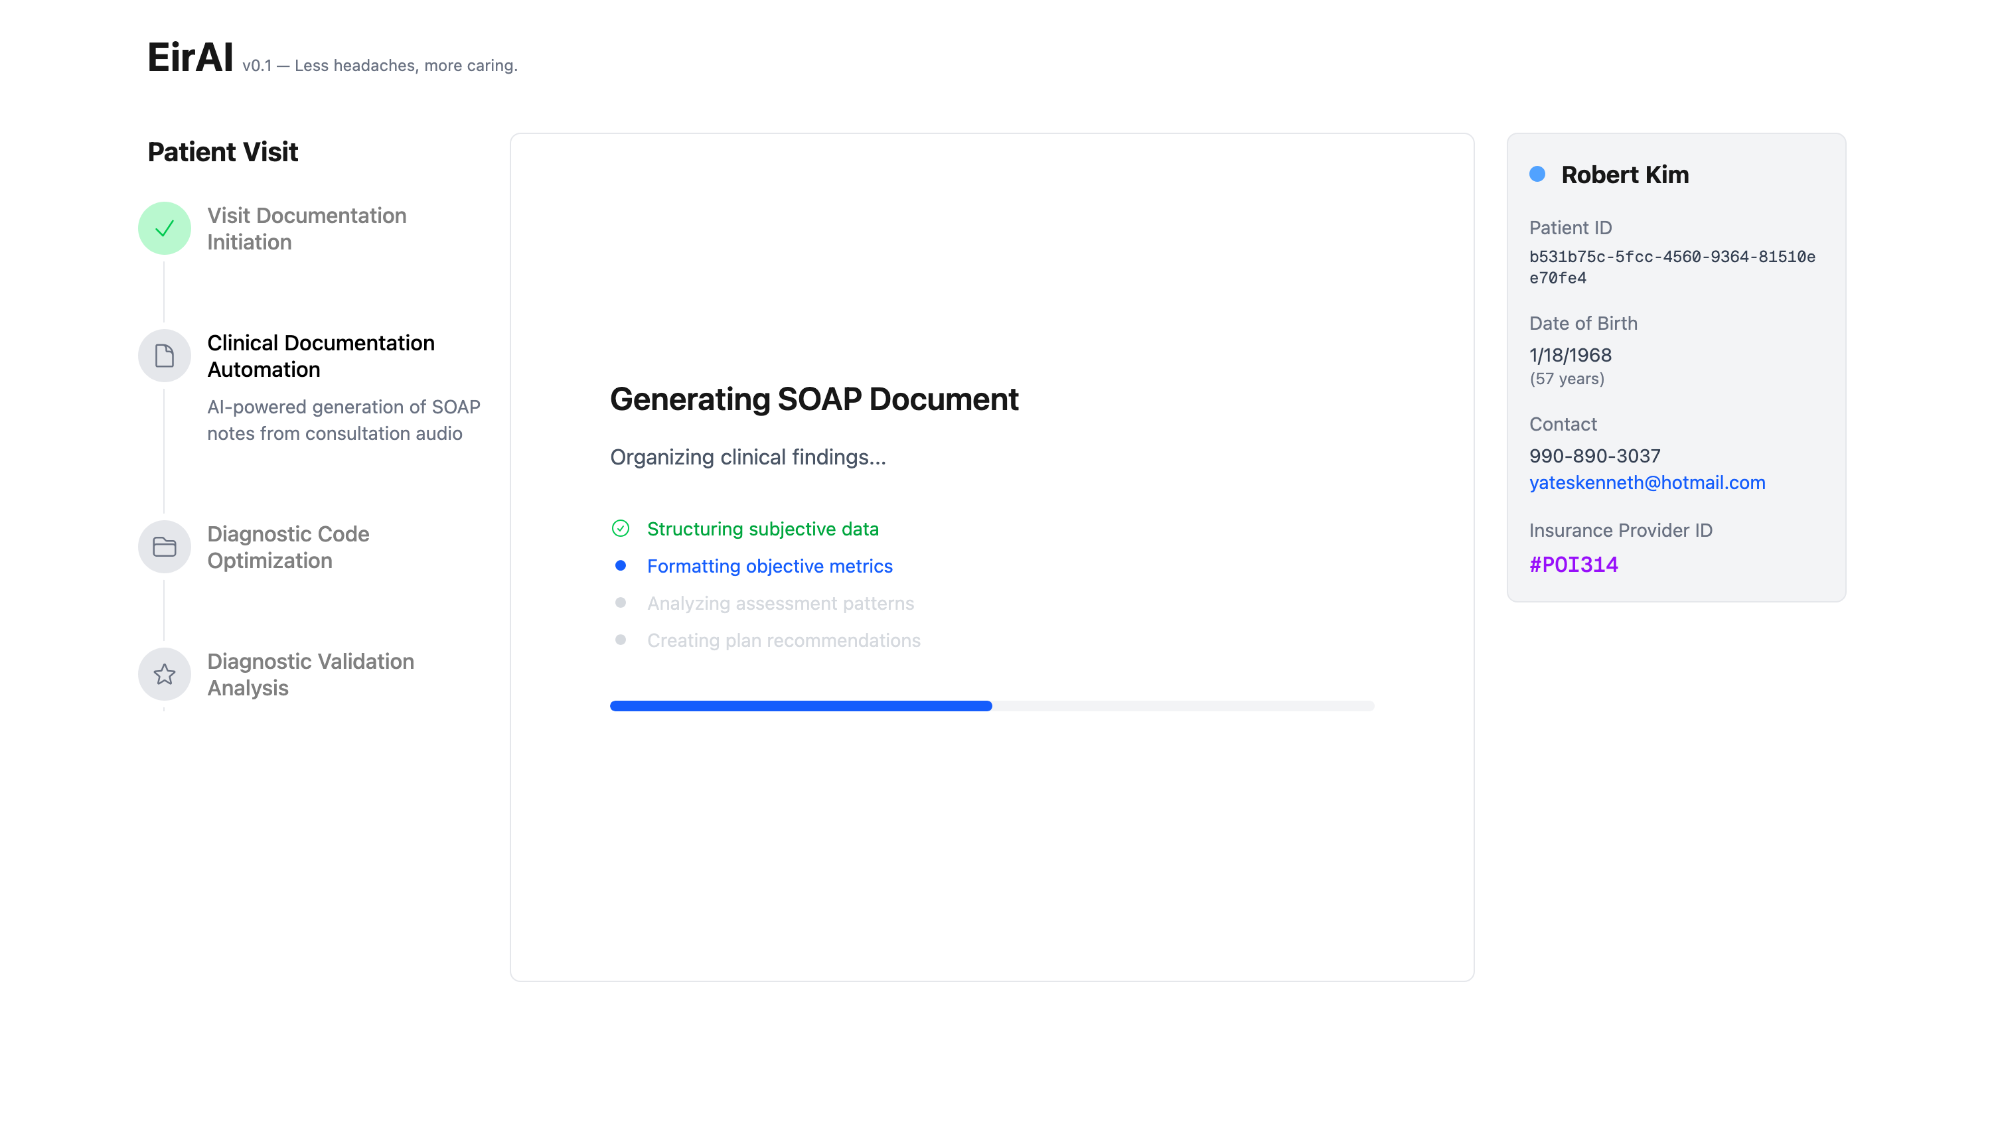
Task: Click the green check circle beside Structuring subjective data
Action: (620, 528)
